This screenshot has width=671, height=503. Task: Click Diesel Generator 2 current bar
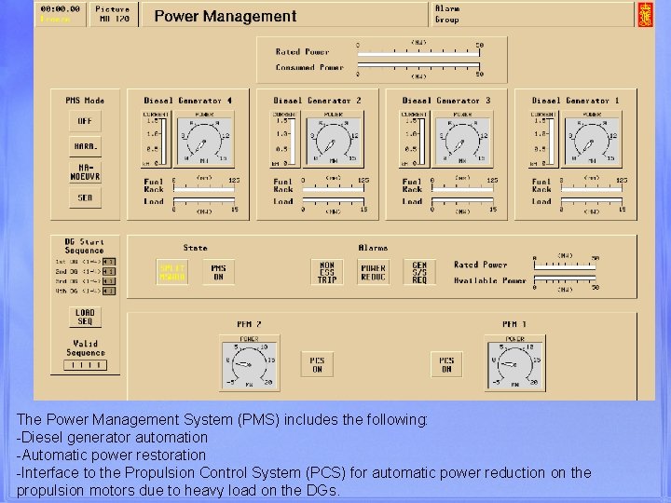point(293,142)
